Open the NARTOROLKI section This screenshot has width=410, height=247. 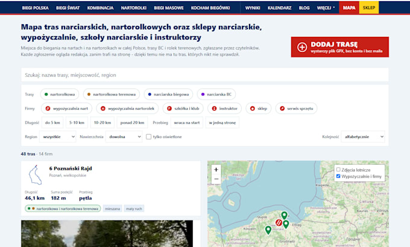point(134,8)
